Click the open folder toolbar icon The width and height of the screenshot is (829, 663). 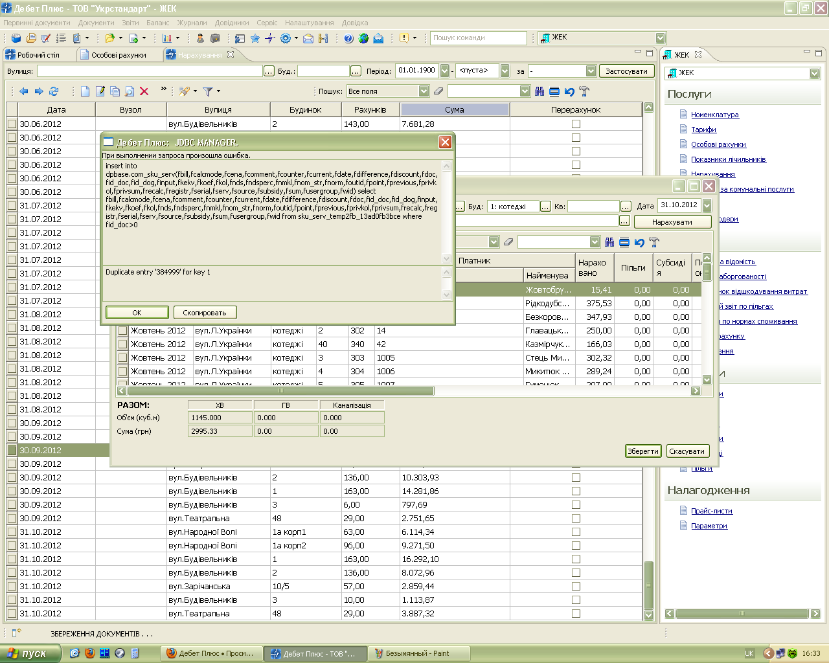click(x=109, y=38)
